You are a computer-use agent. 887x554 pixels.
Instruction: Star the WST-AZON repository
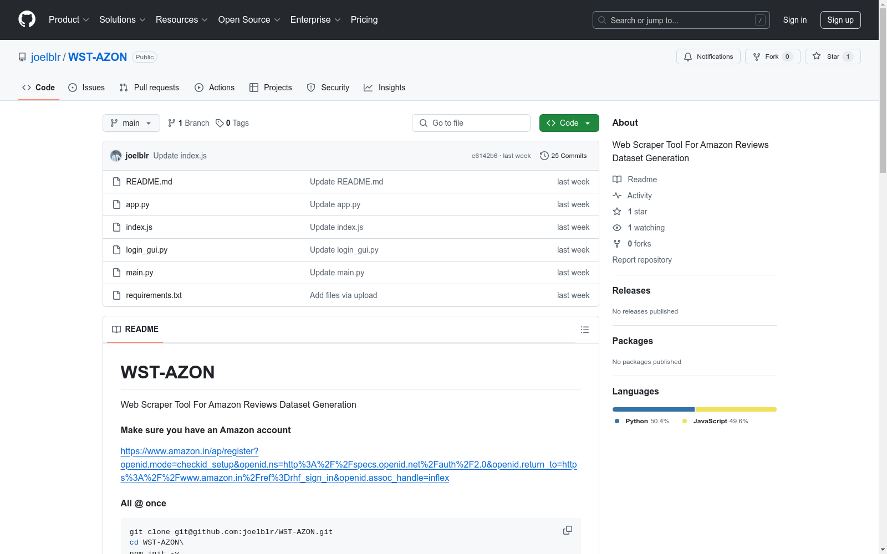pos(833,57)
